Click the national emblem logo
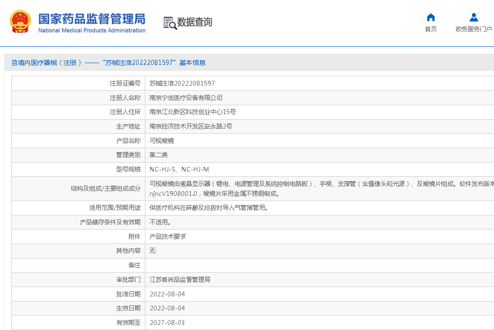 coord(21,22)
